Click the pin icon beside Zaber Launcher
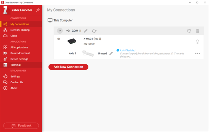 38,10
